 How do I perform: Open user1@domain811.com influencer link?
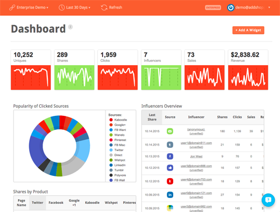196,143
